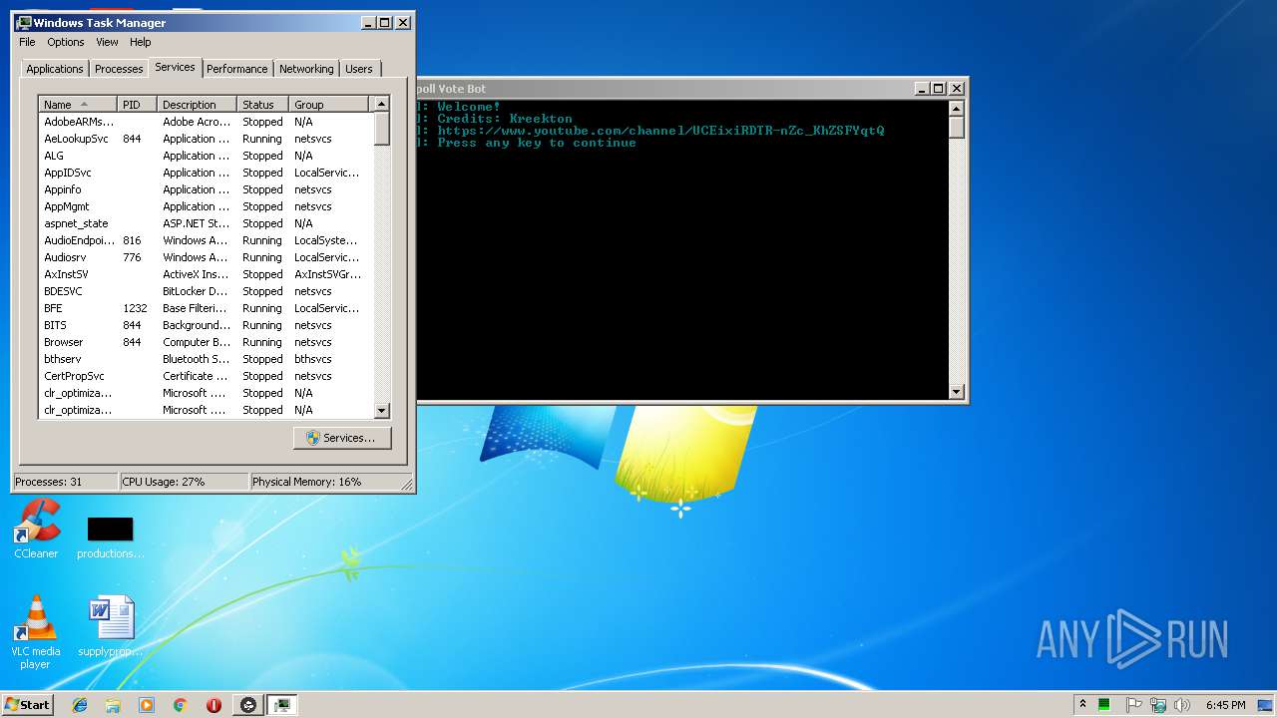Screen dimensions: 1277x718
Task: Open Action Center flag tray icon
Action: [1134, 705]
